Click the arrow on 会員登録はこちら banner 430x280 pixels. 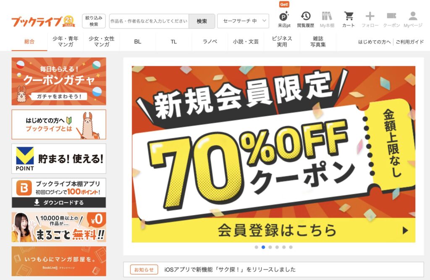tap(405, 231)
